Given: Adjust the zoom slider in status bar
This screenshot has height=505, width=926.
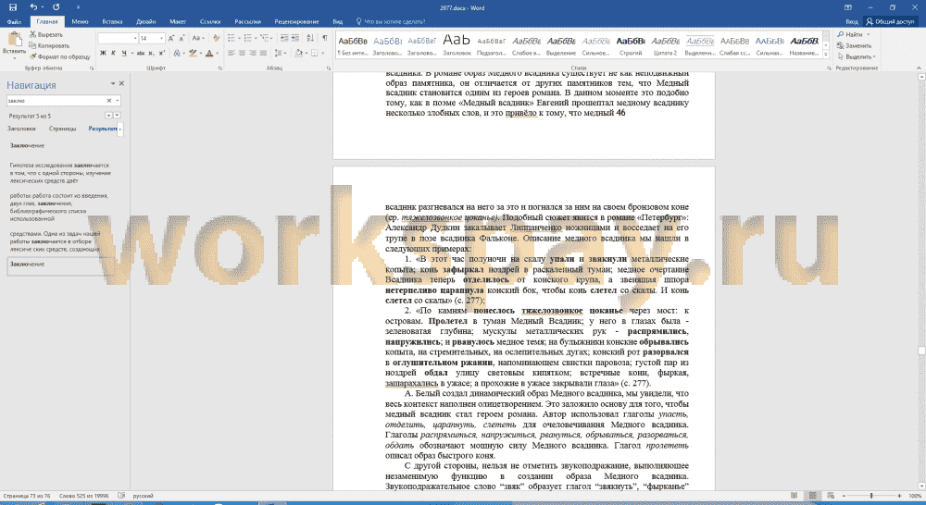Looking at the screenshot, I should [871, 496].
